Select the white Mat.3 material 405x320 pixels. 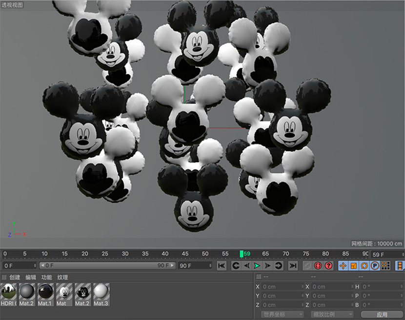coord(101,295)
